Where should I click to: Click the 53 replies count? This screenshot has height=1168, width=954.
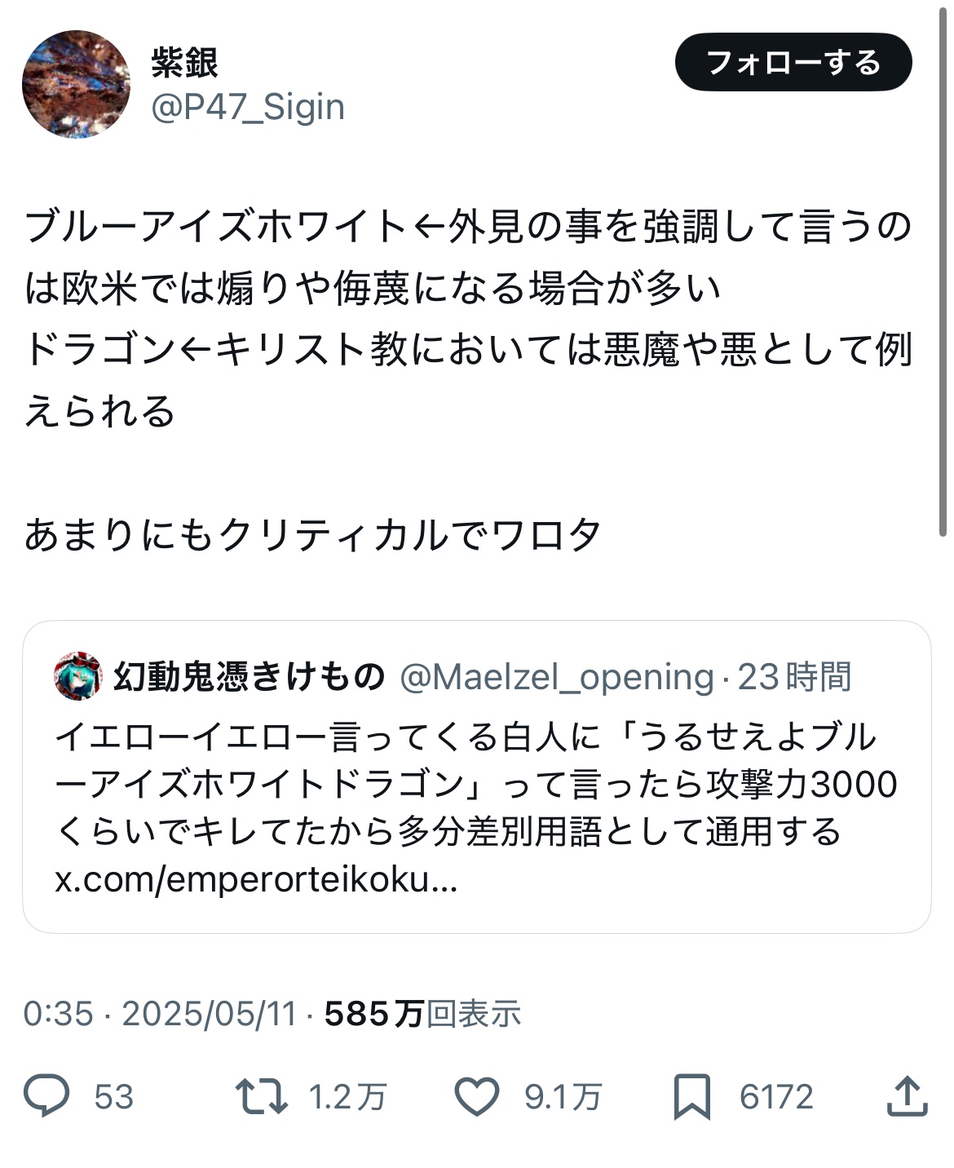[x=113, y=1097]
